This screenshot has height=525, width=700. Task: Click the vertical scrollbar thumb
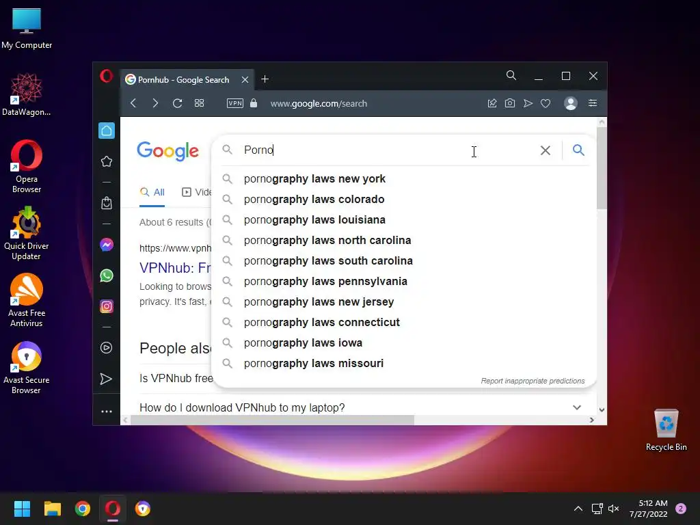click(602, 168)
